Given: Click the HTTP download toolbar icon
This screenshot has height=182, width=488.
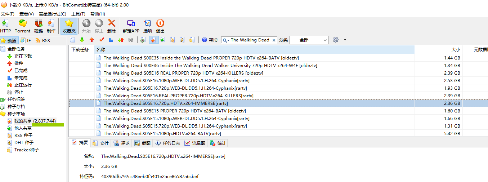Looking at the screenshot, I should pos(5,26).
